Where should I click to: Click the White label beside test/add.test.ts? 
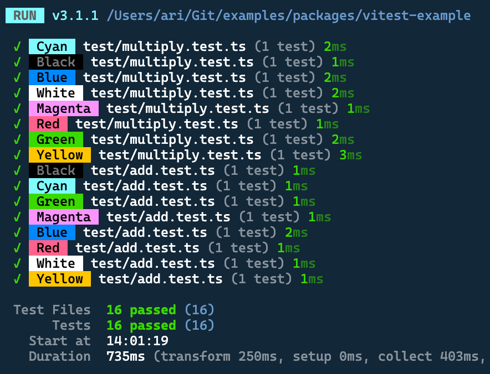tap(55, 263)
